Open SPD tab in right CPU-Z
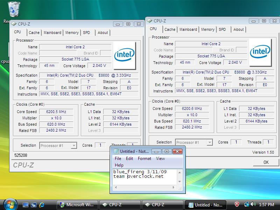This screenshot has width=280, height=210. click(x=222, y=29)
